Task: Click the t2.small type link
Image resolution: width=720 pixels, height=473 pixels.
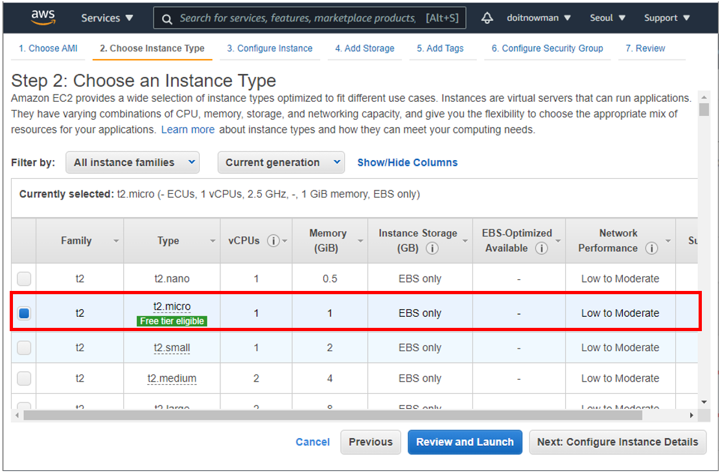Action: (172, 348)
